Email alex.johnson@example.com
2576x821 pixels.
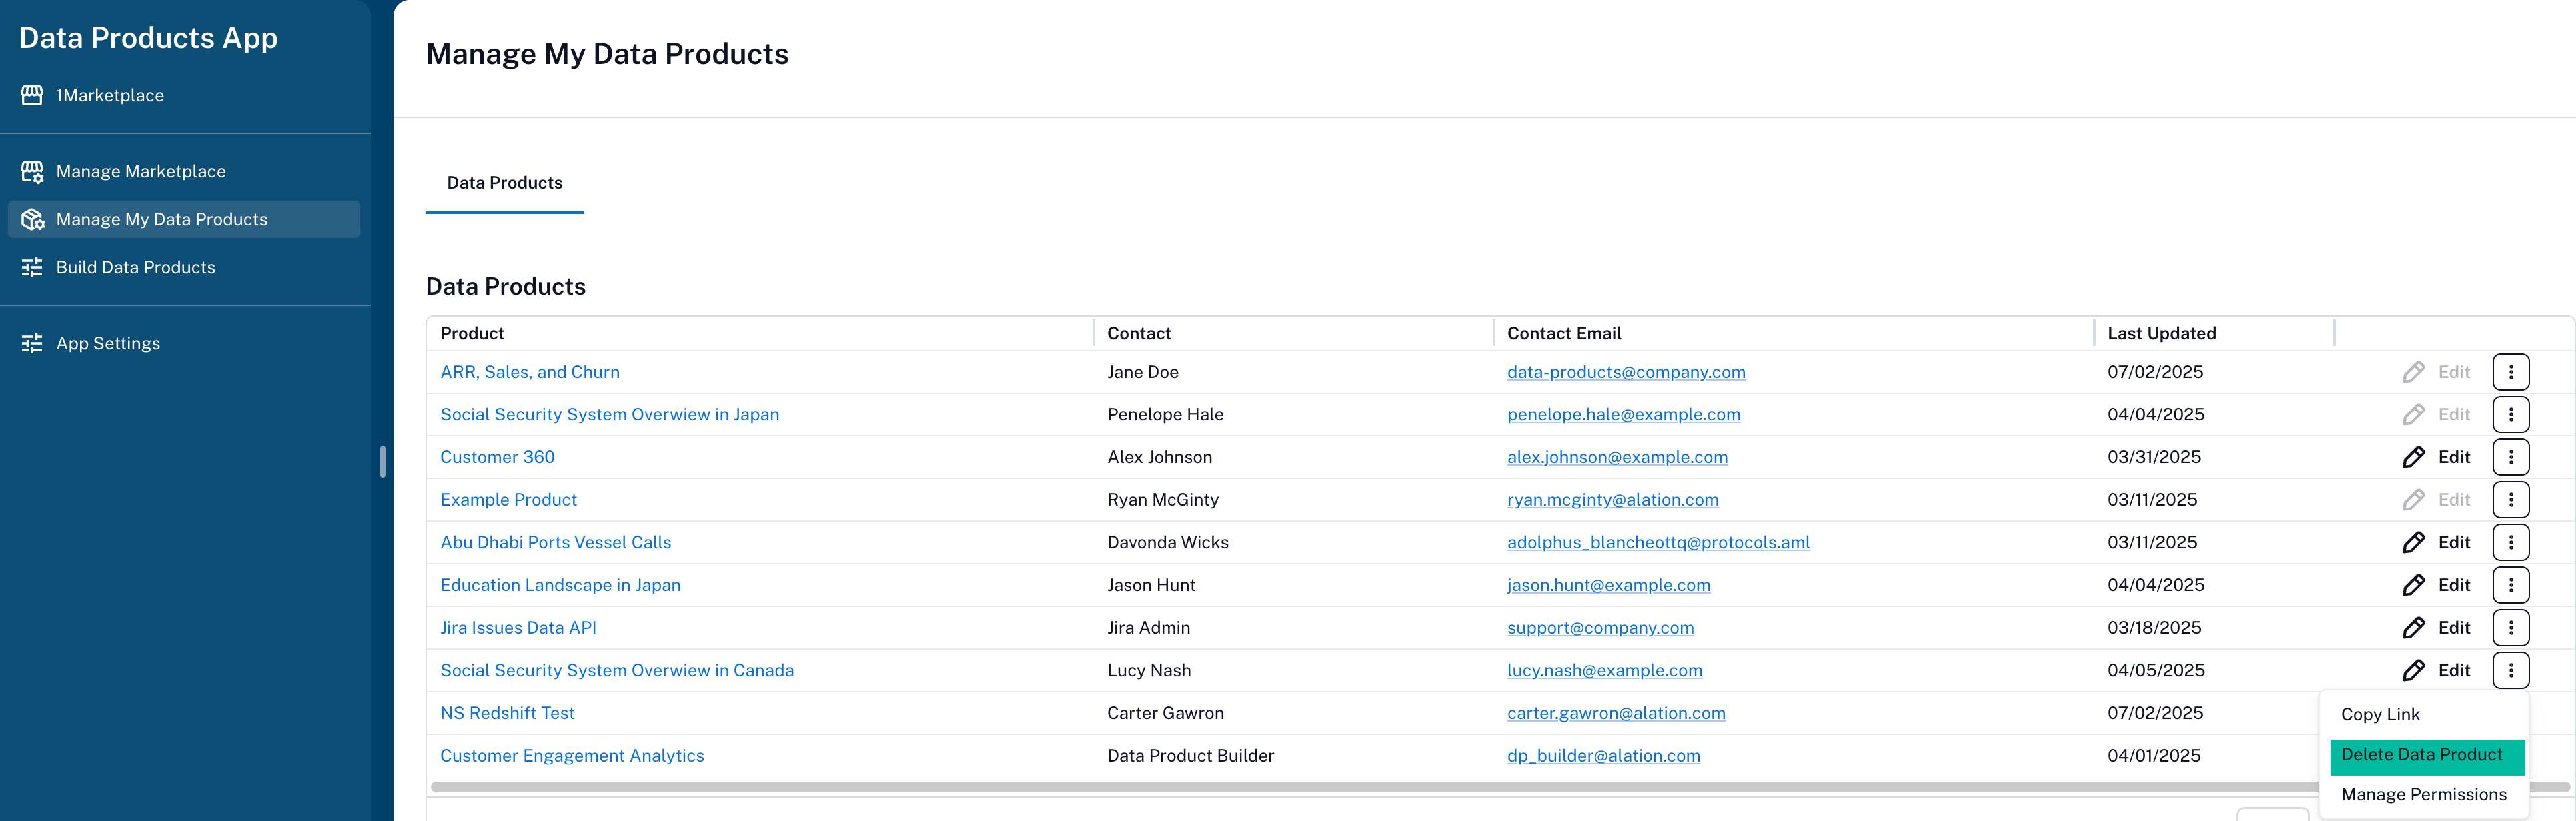coord(1617,457)
